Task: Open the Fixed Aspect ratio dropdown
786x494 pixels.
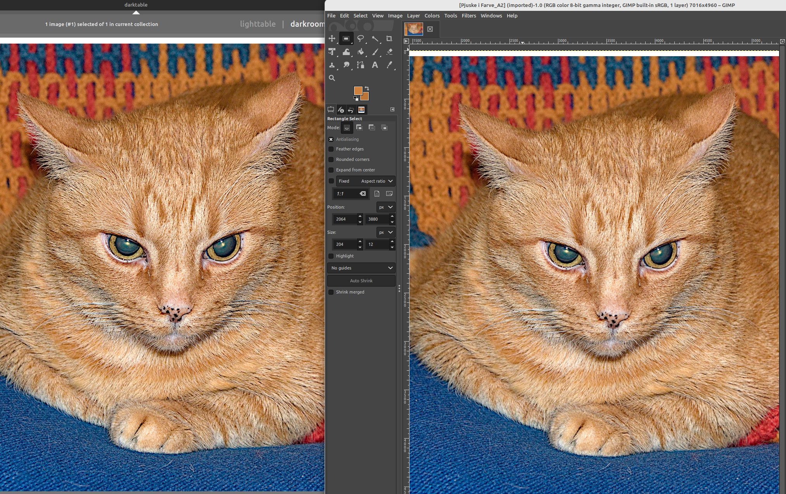Action: tap(365, 181)
